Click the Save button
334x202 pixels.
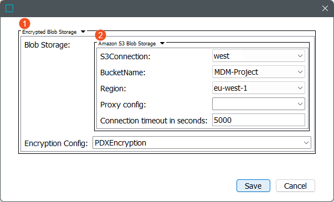[253, 186]
